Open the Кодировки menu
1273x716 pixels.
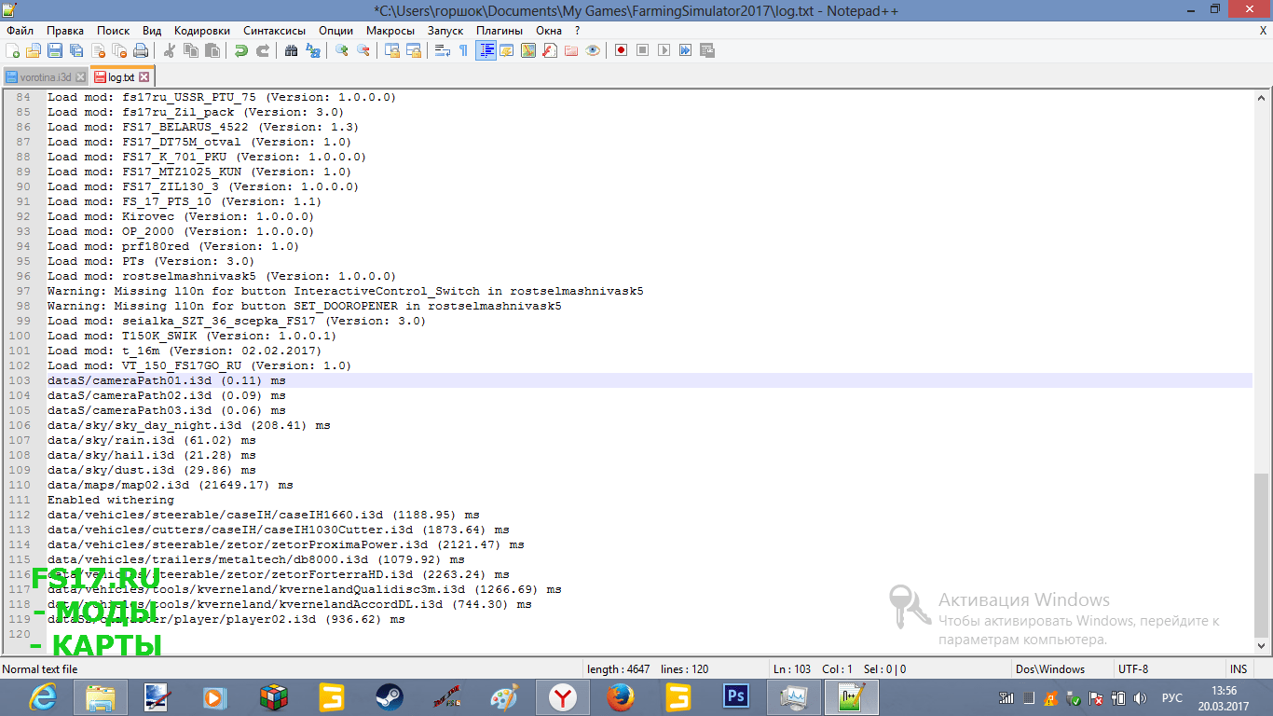202,31
